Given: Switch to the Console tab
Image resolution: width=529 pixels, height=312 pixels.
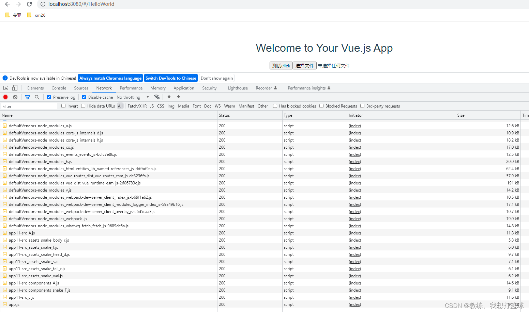Looking at the screenshot, I should point(59,88).
